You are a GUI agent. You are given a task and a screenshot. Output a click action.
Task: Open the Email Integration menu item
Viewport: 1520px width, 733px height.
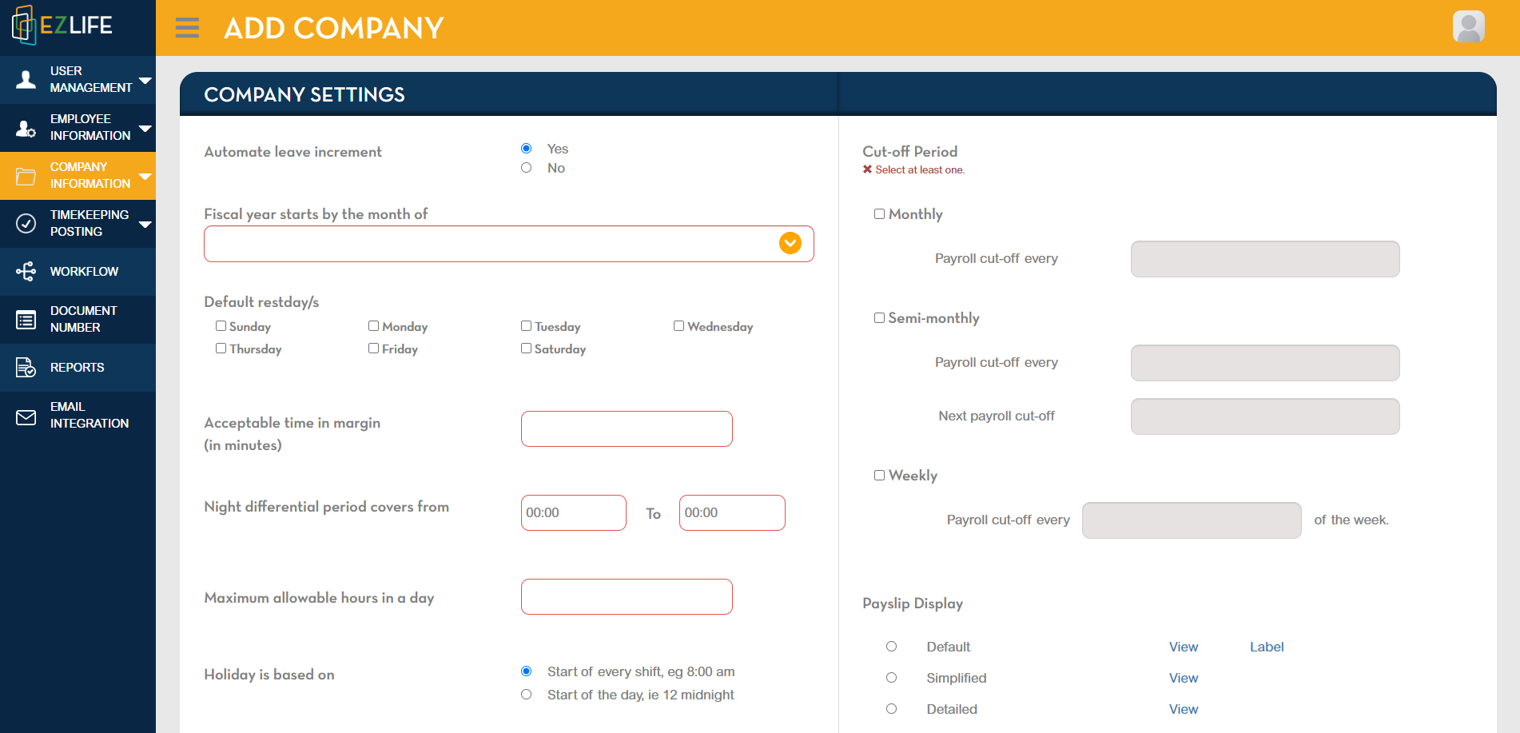78,416
